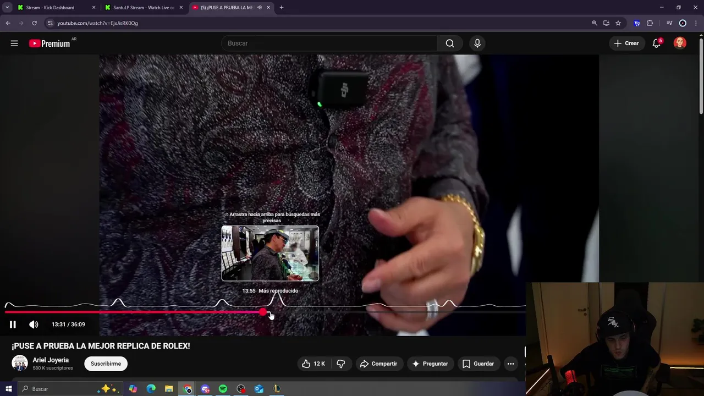Click the blue extension icon in toolbar

637,23
